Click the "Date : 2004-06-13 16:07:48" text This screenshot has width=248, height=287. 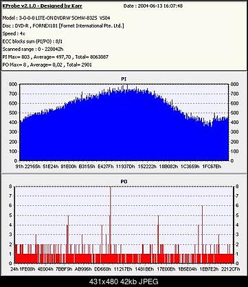153,6
